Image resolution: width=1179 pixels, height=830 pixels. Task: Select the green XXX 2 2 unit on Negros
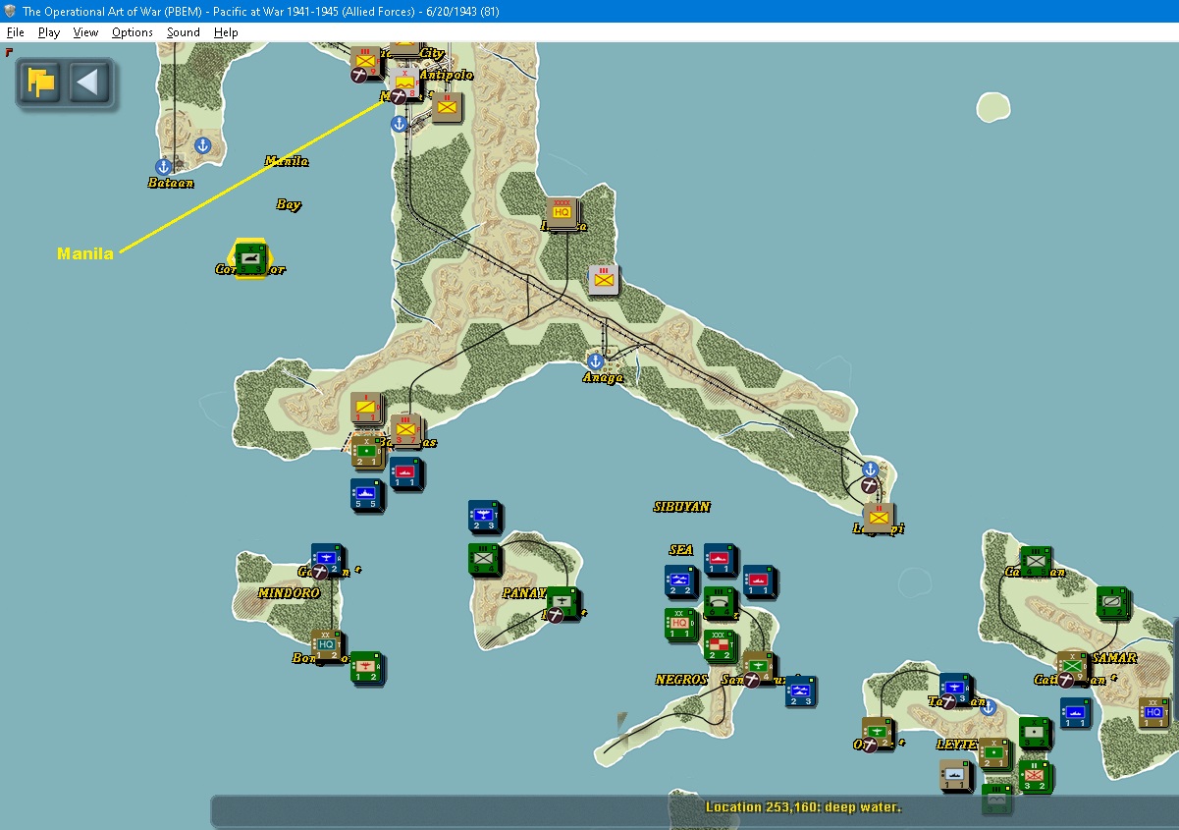(720, 645)
